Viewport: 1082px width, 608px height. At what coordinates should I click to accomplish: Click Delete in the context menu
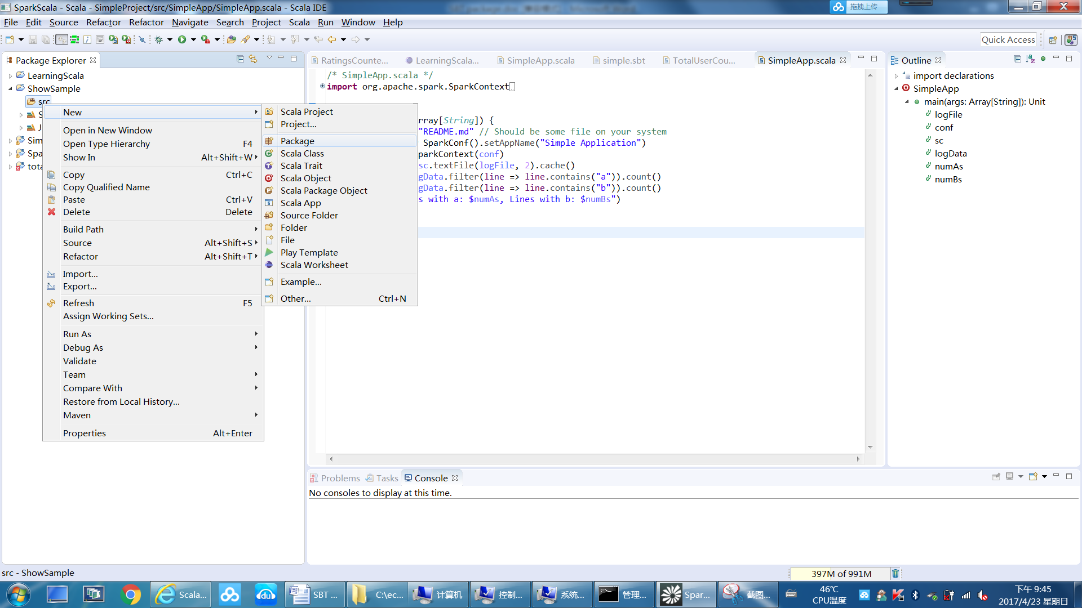(153, 212)
